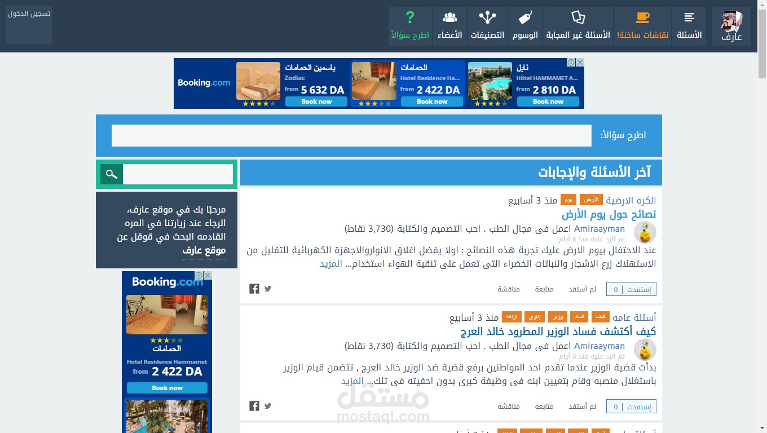Open Amiraayman profile on Earth Day question
This screenshot has width=767, height=433.
(600, 229)
